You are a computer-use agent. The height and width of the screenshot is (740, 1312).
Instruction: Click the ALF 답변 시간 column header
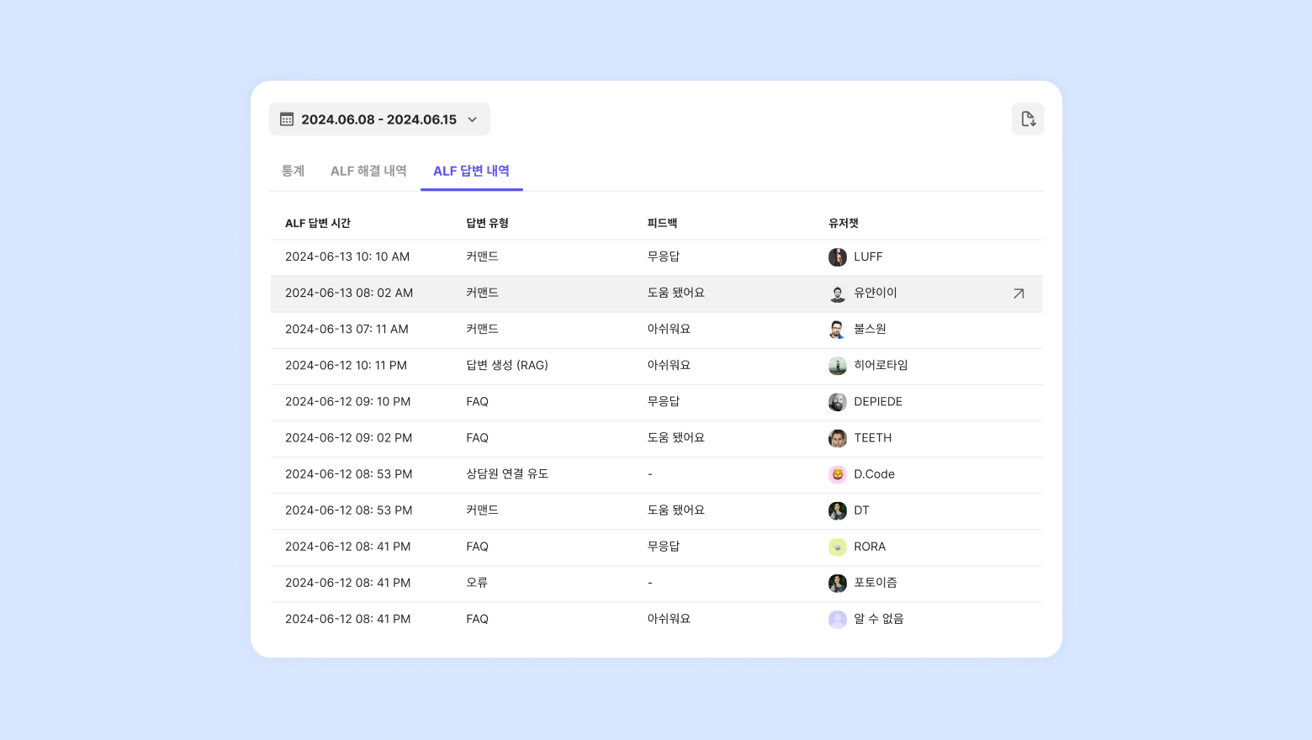pos(318,223)
